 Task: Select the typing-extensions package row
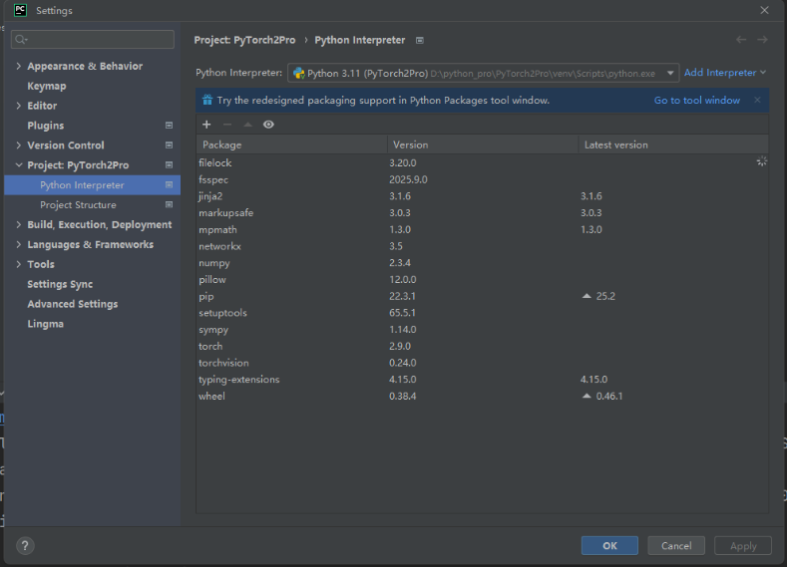[482, 379]
